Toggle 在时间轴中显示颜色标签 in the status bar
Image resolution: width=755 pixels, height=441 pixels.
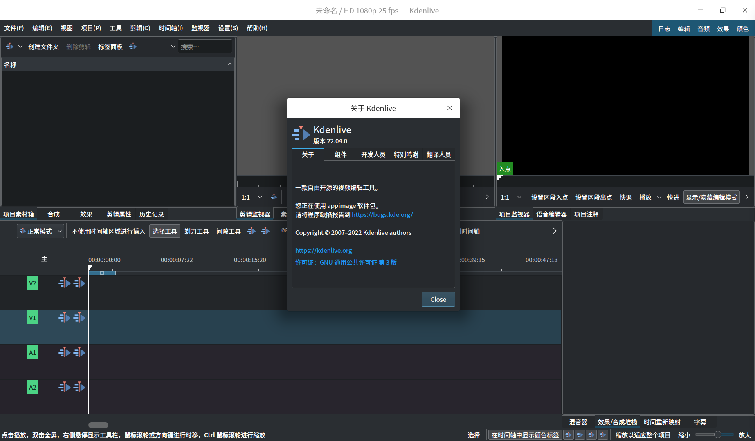click(x=525, y=435)
